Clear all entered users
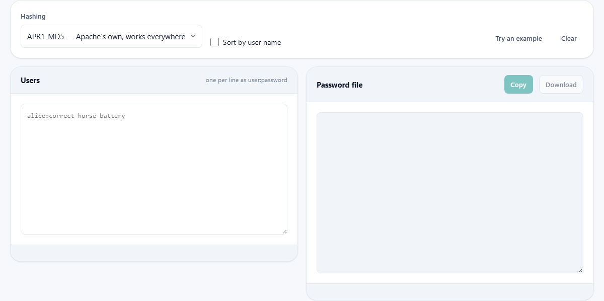 (x=569, y=38)
